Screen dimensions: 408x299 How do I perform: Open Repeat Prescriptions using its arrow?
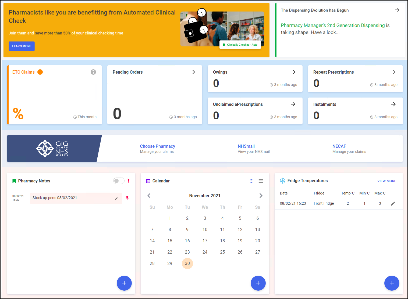tap(393, 72)
